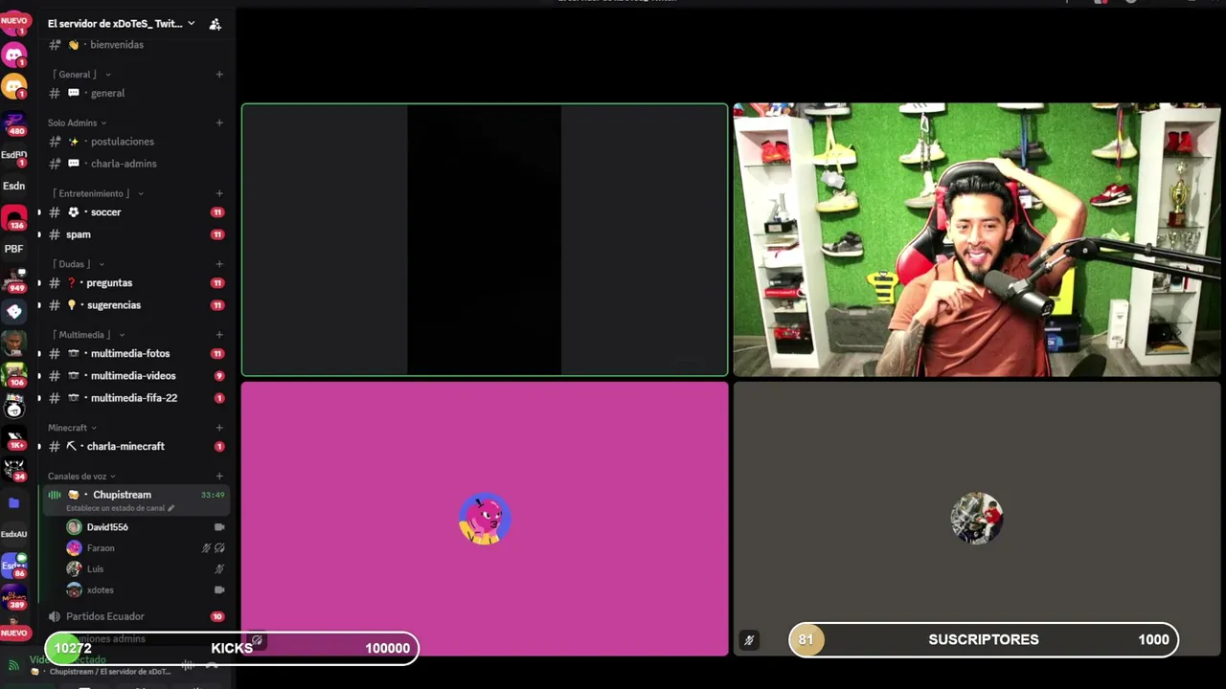The height and width of the screenshot is (689, 1226).
Task: Add a channel to the Minecraft category
Action: (x=219, y=428)
